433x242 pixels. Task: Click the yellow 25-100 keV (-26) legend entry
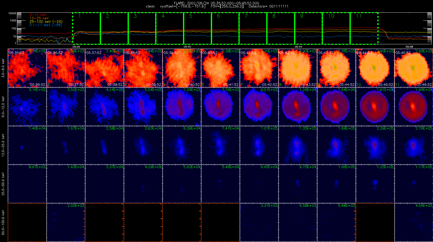click(46, 22)
